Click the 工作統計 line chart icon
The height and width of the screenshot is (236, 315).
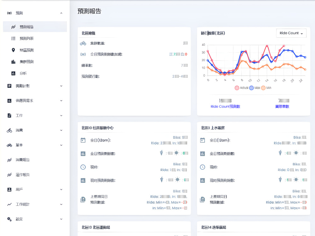[9, 204]
